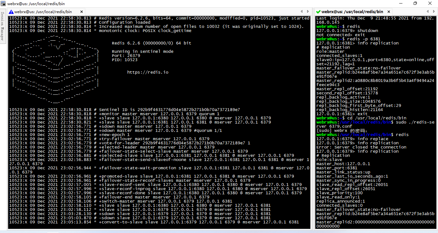Click the '+slave-reconf-done' log line
The width and height of the screenshot is (438, 233).
(155, 193)
